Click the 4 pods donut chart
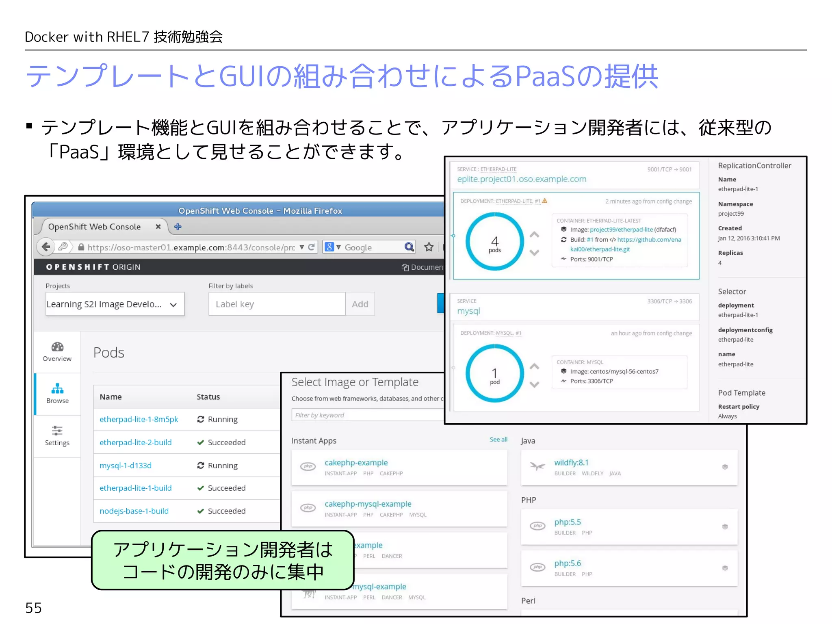 tap(494, 242)
